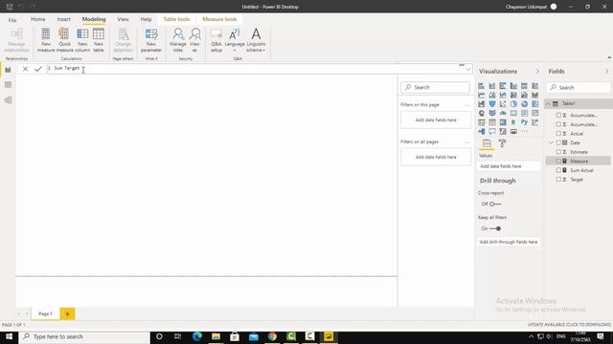Viewport: 613px width, 344px height.
Task: Collapse the Visualizations pane chevron
Action: (537, 72)
